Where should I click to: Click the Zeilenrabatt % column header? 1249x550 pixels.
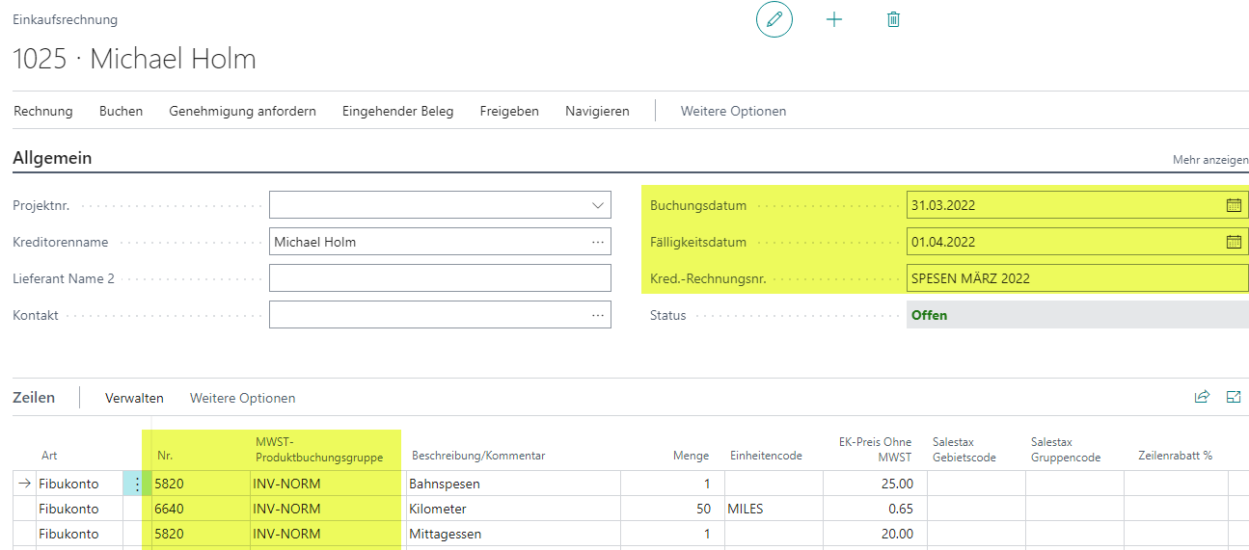(x=1175, y=456)
